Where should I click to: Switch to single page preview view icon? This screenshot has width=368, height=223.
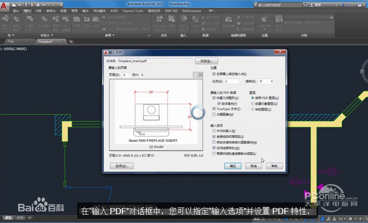click(195, 75)
